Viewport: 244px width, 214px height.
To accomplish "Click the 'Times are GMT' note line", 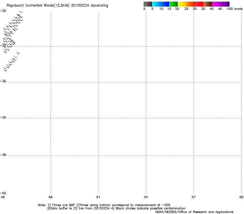I will click(x=104, y=205).
